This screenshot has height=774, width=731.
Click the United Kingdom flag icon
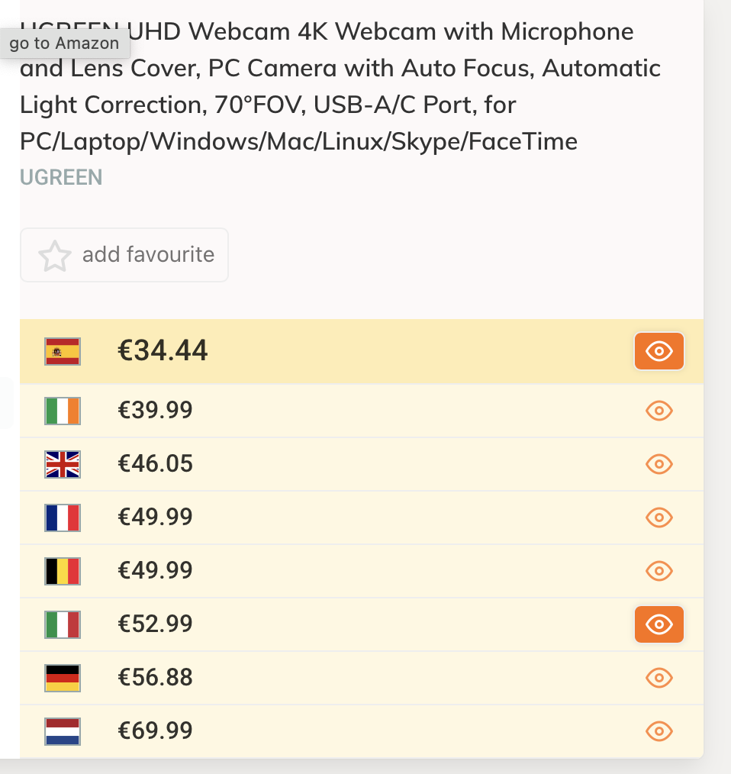pos(63,464)
